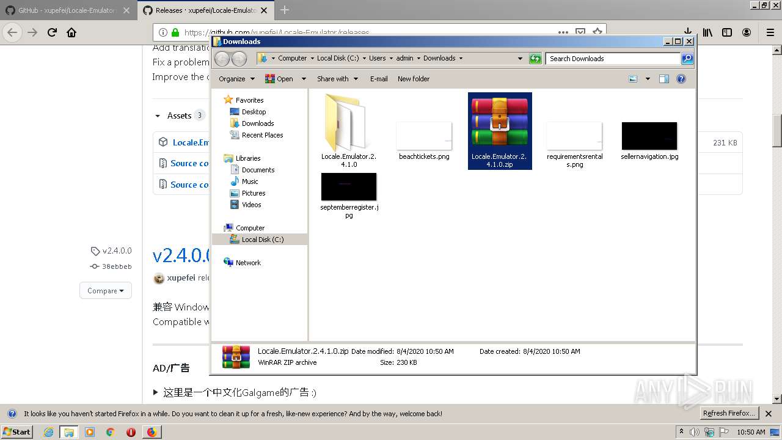The image size is (782, 440).
Task: Open Firefox account icon
Action: click(x=747, y=32)
